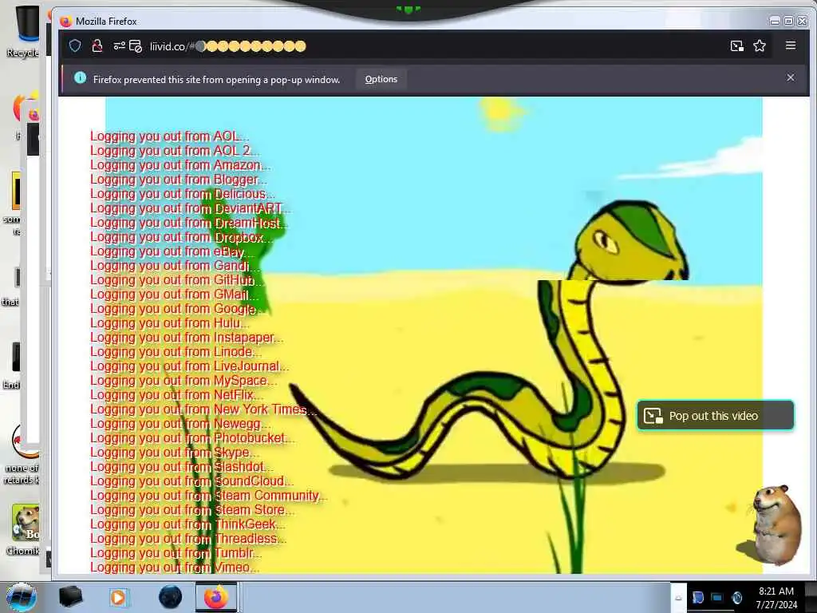Viewport: 817px width, 613px height.
Task: Click text "Logging you out from Delicious..."
Action: [183, 194]
